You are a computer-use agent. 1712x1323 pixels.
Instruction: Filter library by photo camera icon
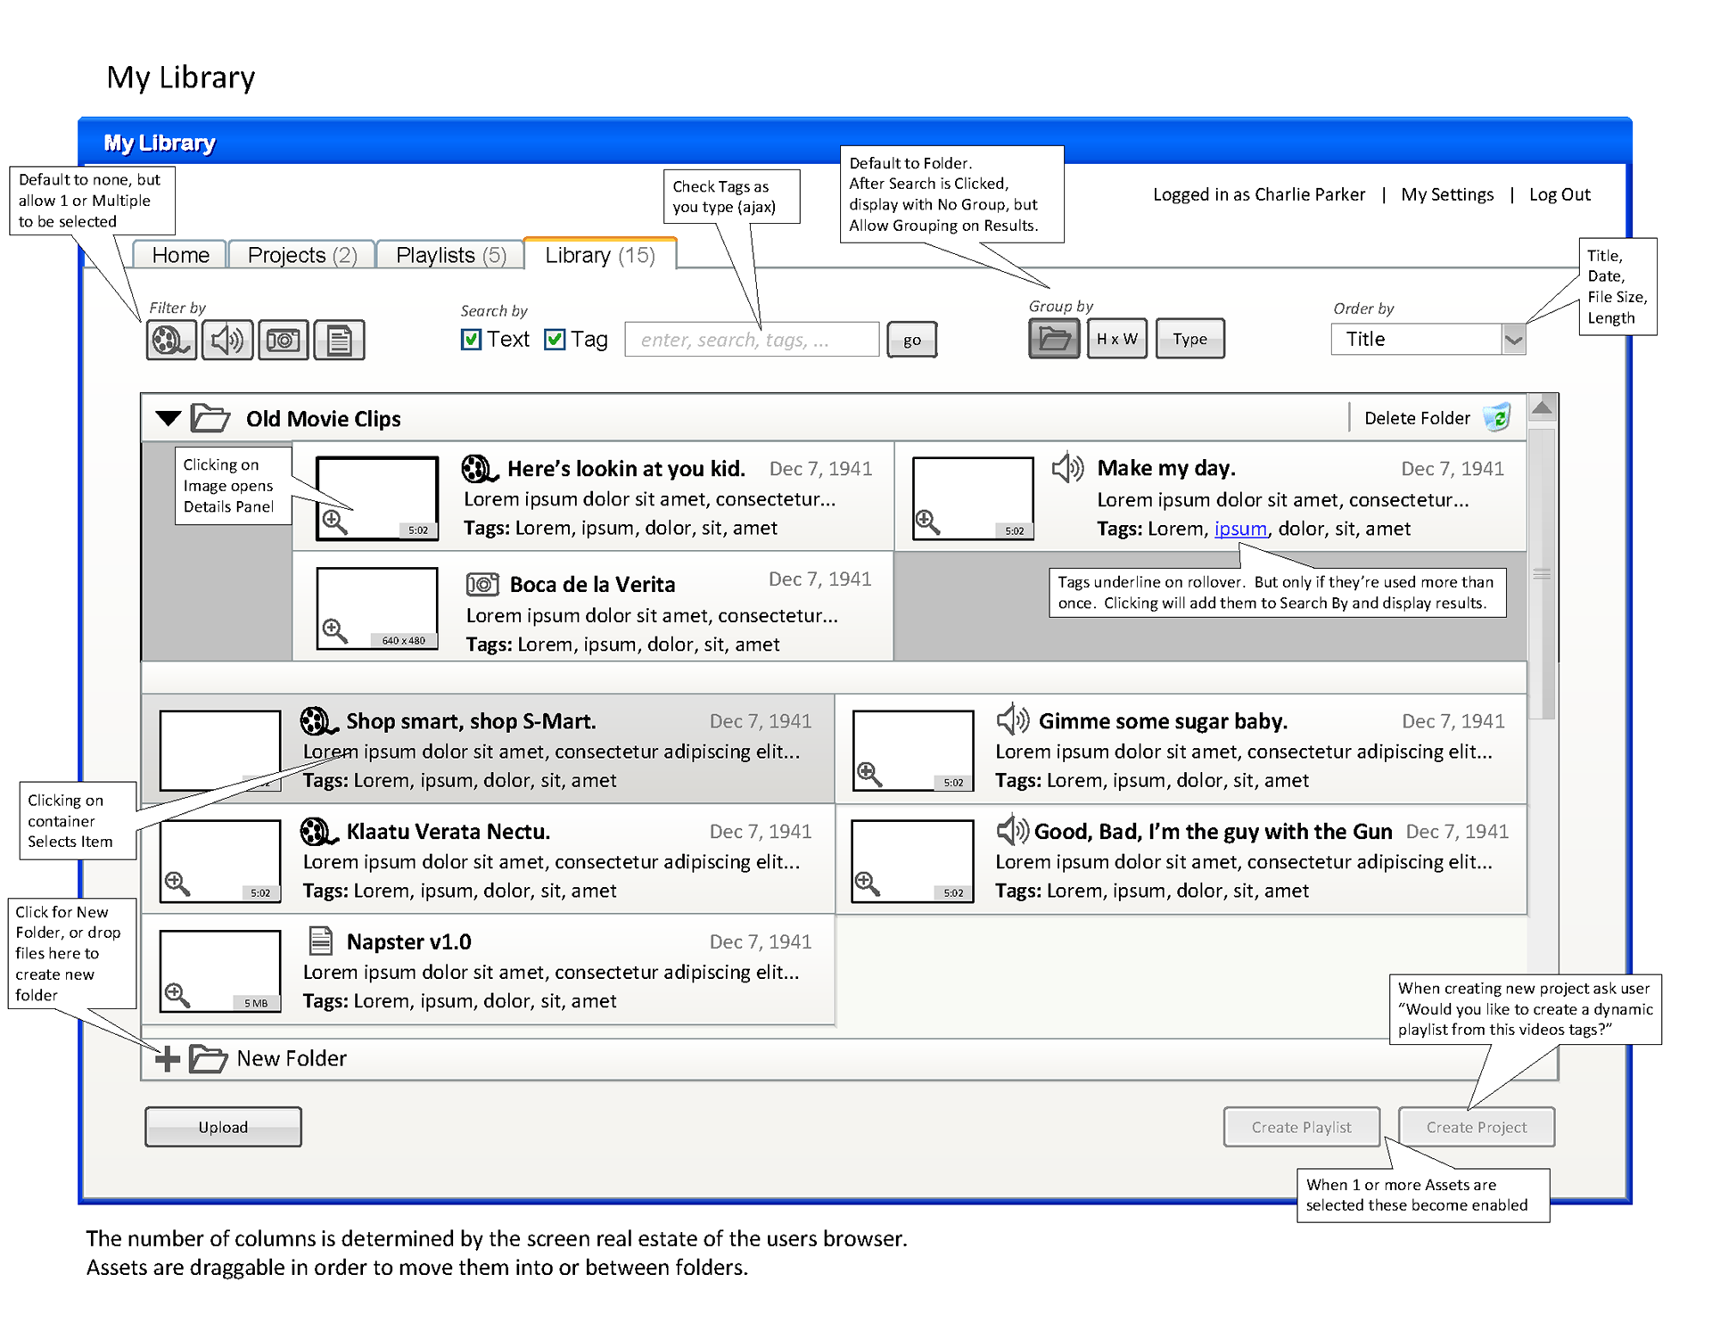click(284, 340)
